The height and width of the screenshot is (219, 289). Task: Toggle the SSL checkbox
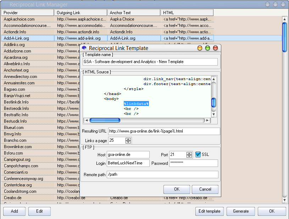click(x=198, y=155)
